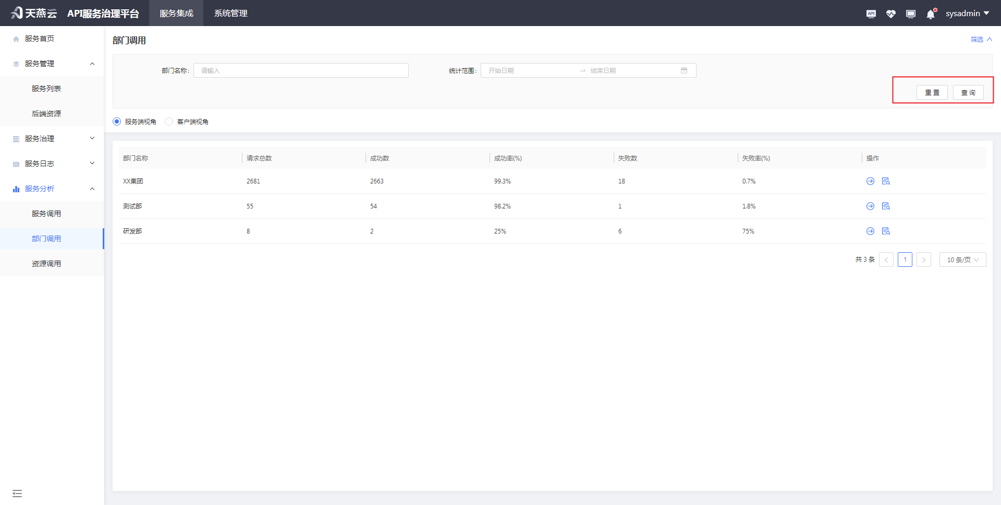Click the 重置 button
1001x505 pixels.
click(932, 93)
